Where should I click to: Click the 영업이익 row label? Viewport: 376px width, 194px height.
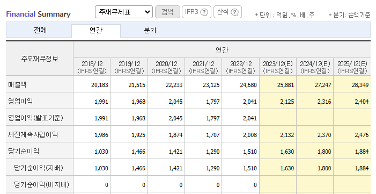coord(20,101)
